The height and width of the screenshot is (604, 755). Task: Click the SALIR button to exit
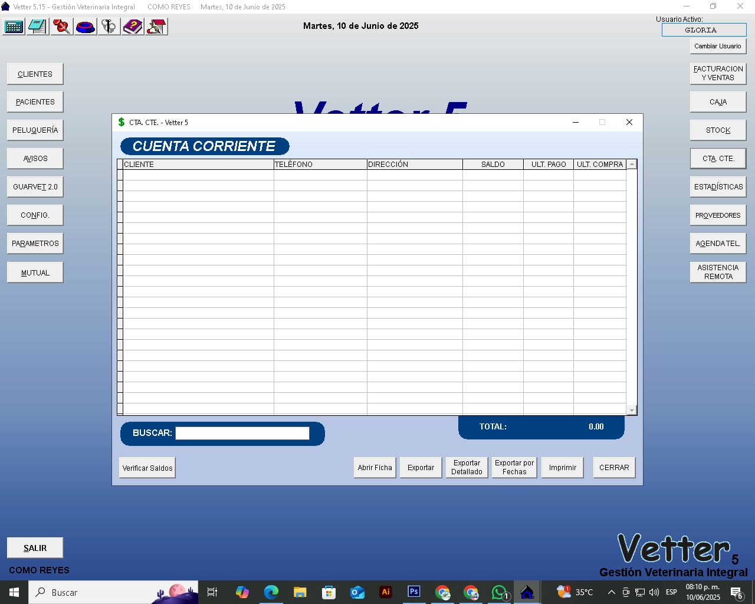pyautogui.click(x=35, y=548)
